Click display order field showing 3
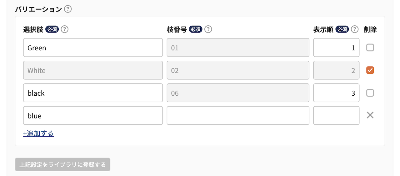400x176 pixels. (x=336, y=93)
